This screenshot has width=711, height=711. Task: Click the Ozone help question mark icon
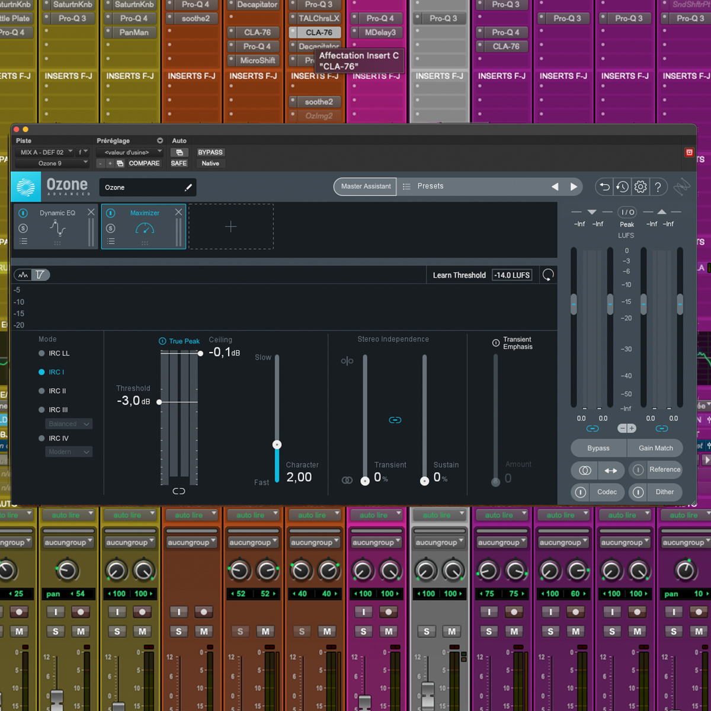tap(658, 187)
